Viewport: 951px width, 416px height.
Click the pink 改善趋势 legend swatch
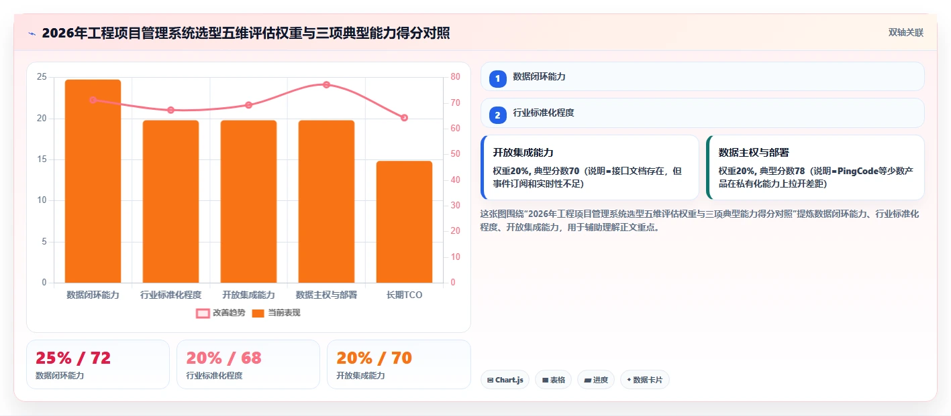point(203,313)
